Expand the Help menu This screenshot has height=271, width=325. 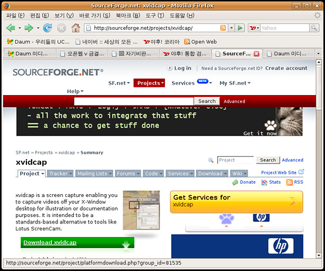tap(75, 92)
